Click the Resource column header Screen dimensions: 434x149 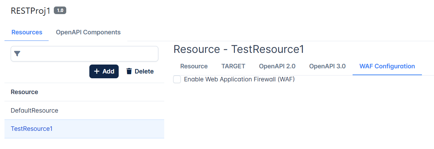tap(24, 92)
